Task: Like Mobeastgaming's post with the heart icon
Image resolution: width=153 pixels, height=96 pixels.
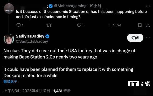Action: pyautogui.click(x=79, y=25)
